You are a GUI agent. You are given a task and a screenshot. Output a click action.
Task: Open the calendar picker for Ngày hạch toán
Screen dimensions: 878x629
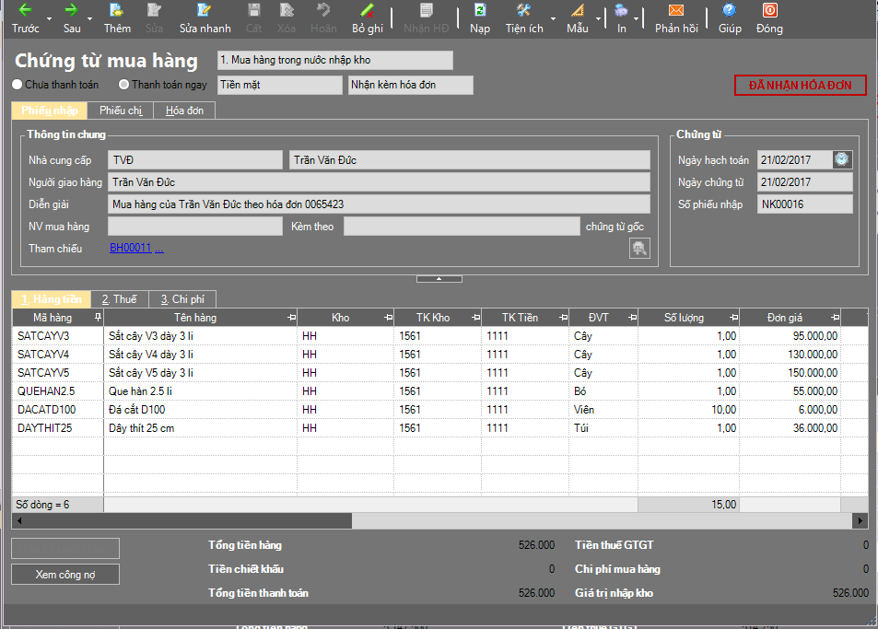842,159
